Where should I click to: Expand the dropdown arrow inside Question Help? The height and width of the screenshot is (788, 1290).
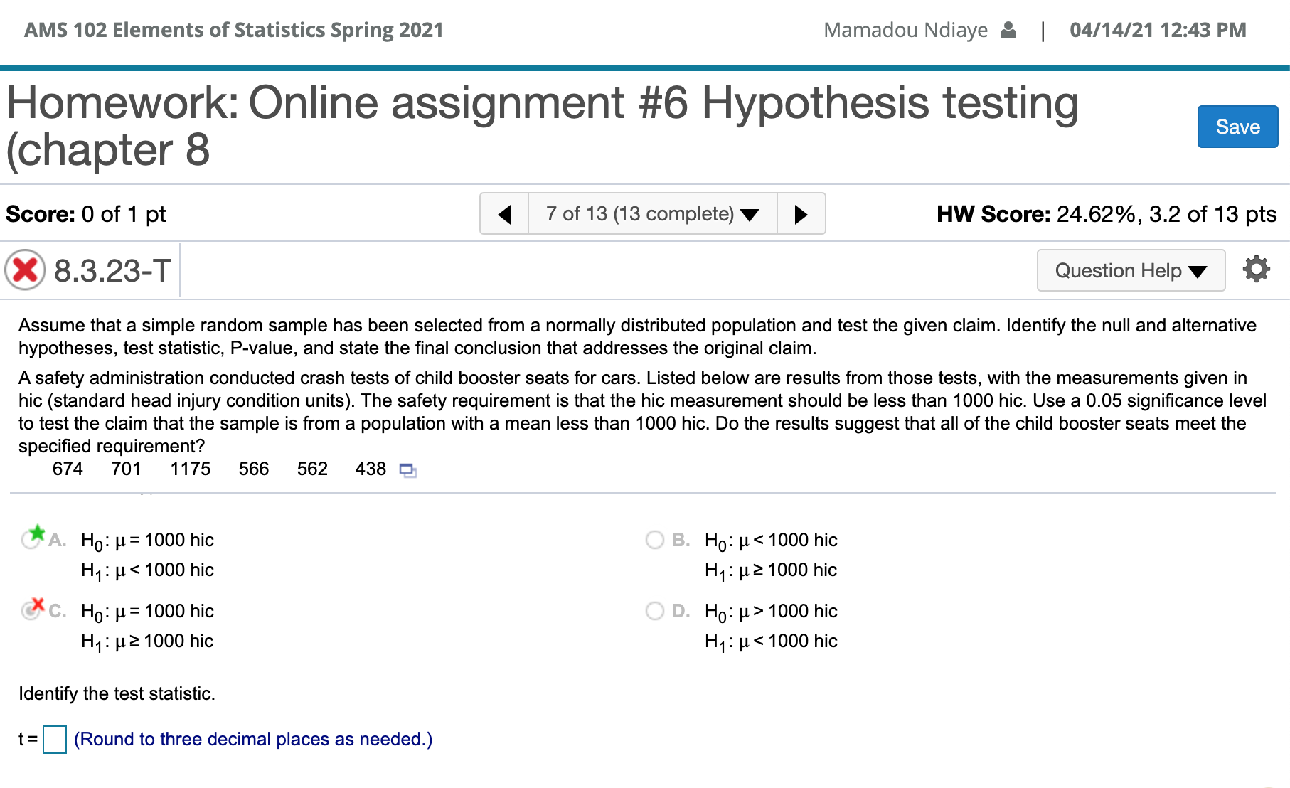[1198, 271]
